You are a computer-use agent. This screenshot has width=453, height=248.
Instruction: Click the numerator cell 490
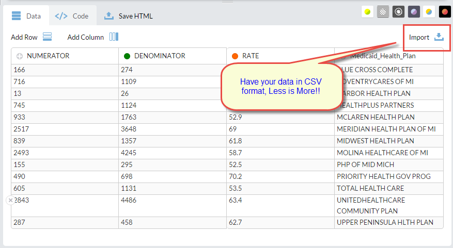(x=65, y=176)
